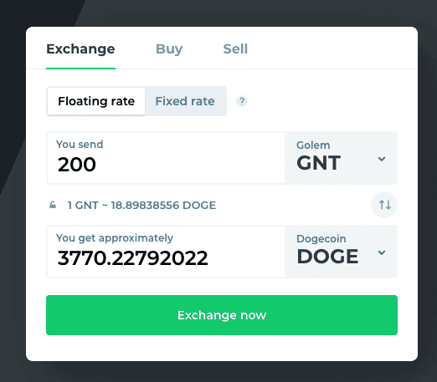Click the rate text 1 GNT ~ 18.89838556 DOGE
The image size is (437, 382).
pos(141,206)
